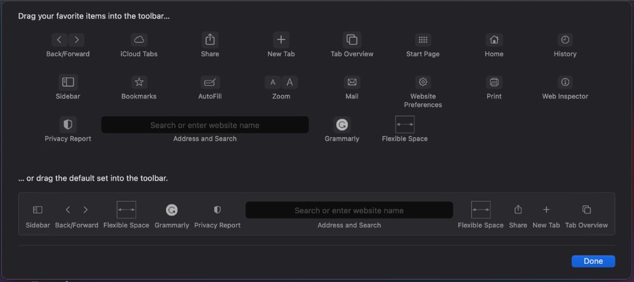Click the Grammarly icon in the default set
The image size is (634, 282).
172,210
